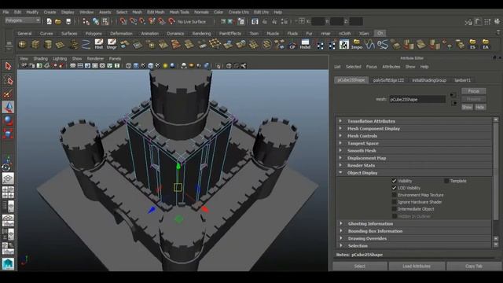Choose the Lasso select tool
Screen dimensions: 503x283
click(8, 80)
